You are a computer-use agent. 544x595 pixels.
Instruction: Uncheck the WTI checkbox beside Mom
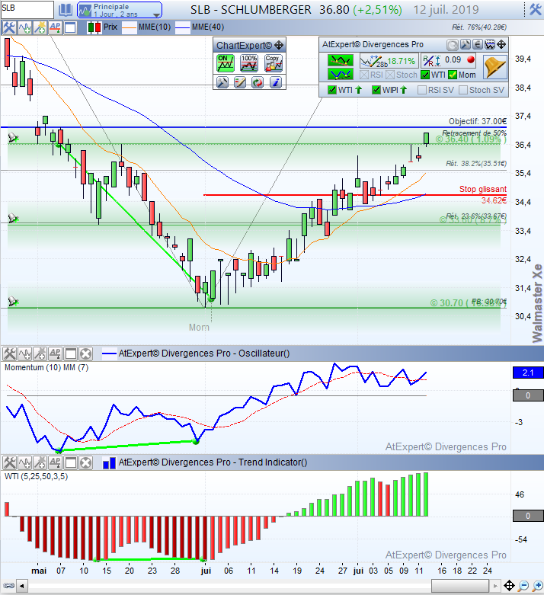tap(425, 75)
